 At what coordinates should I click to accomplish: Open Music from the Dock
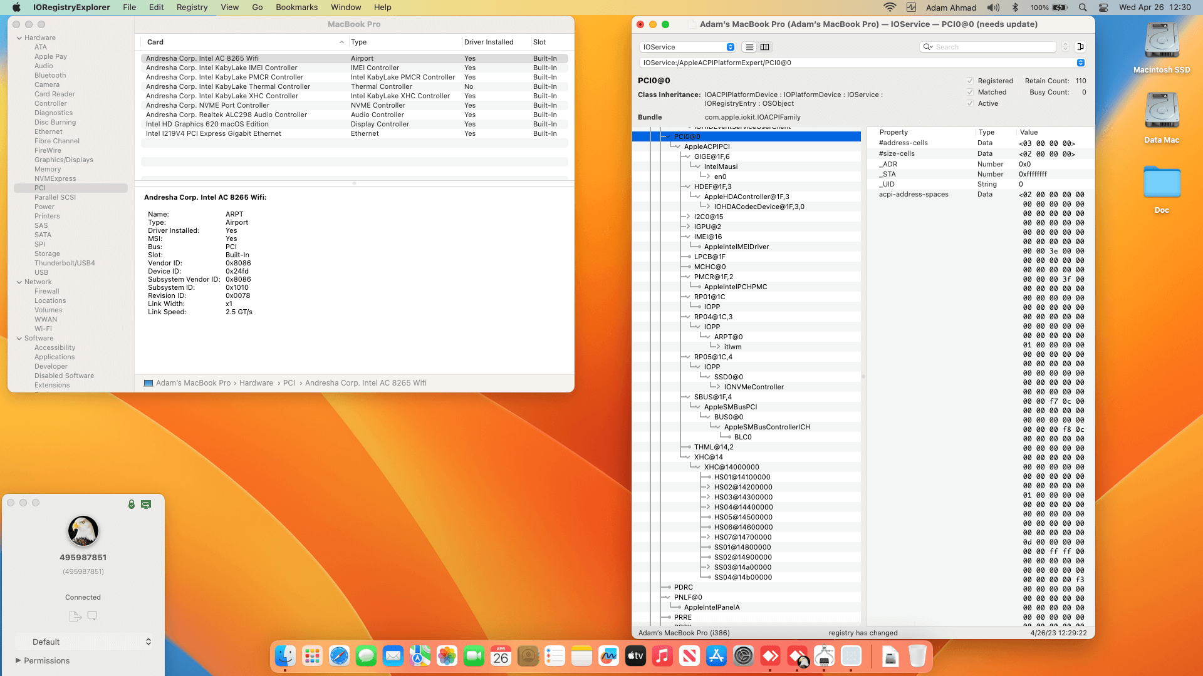click(x=662, y=656)
